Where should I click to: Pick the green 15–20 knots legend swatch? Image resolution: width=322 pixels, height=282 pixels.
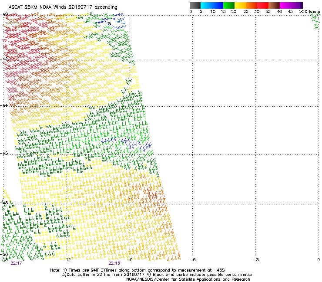coord(229,5)
